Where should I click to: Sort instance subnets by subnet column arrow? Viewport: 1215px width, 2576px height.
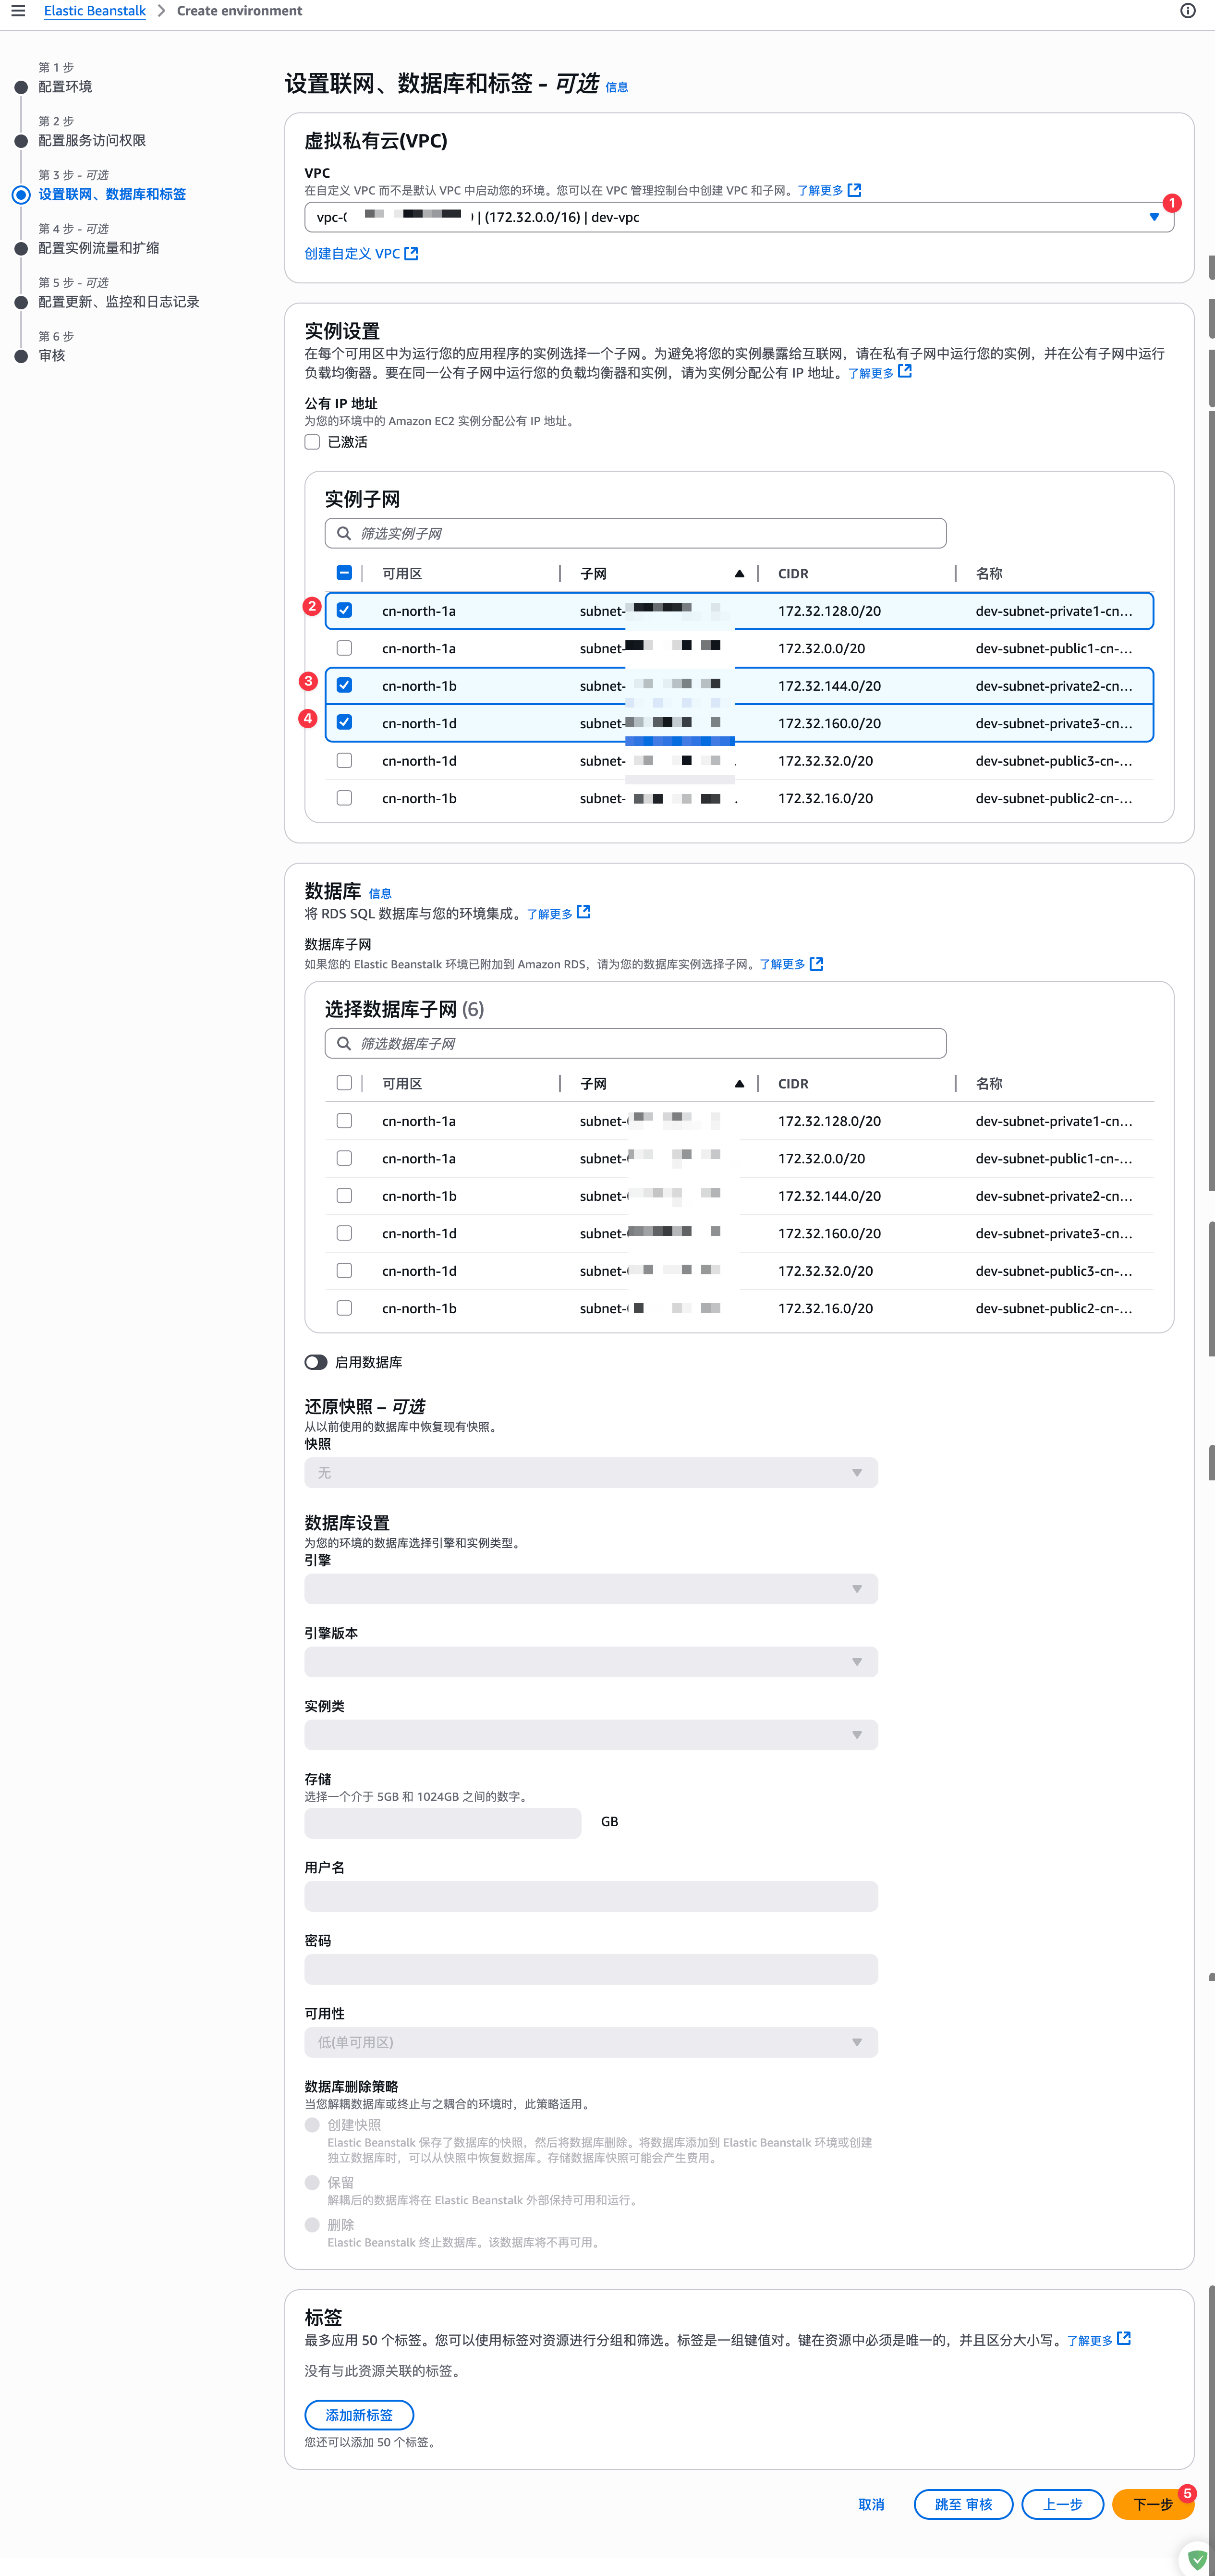(739, 574)
